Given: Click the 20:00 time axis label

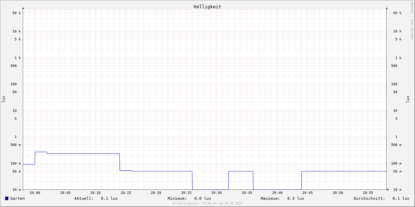Looking at the screenshot, I should click(35, 193).
